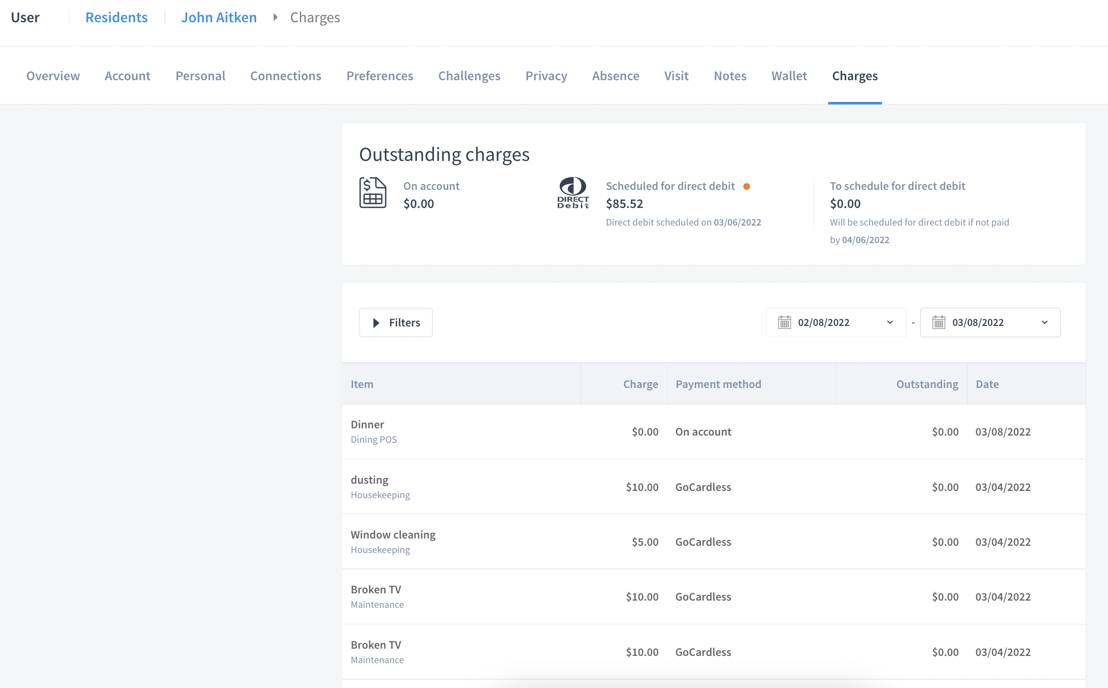Switch to the Absence tab
The image size is (1108, 688).
(616, 76)
